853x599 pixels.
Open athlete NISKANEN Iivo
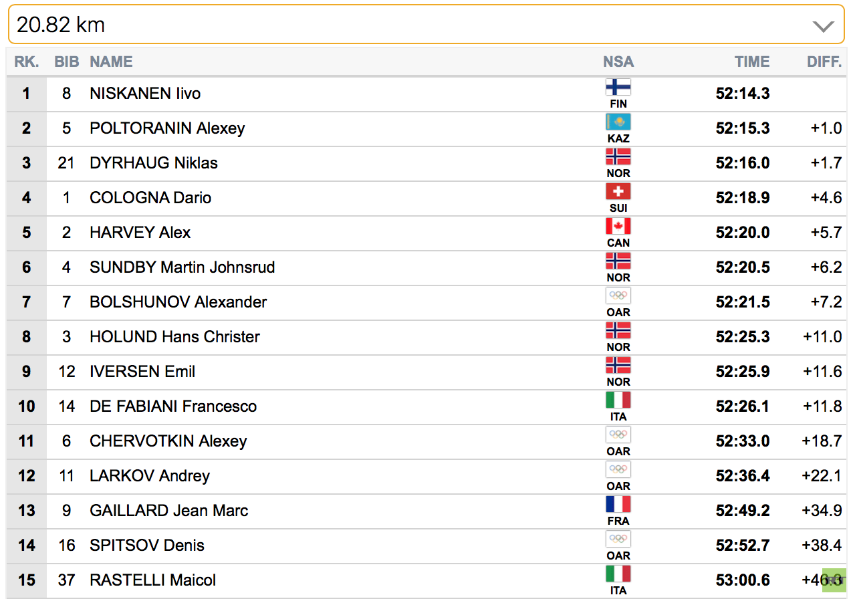[x=145, y=94]
